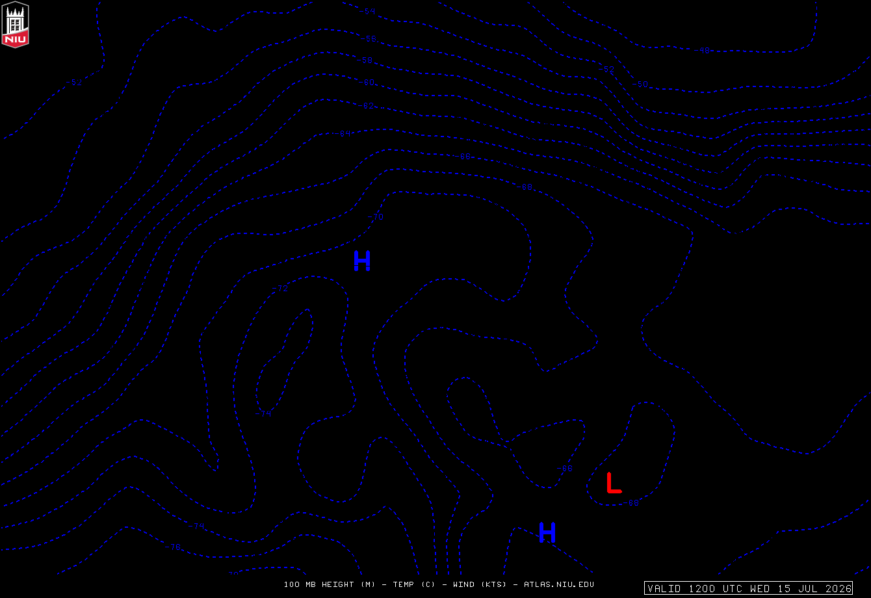
Task: Click the -62 contour label
Action: click(367, 105)
